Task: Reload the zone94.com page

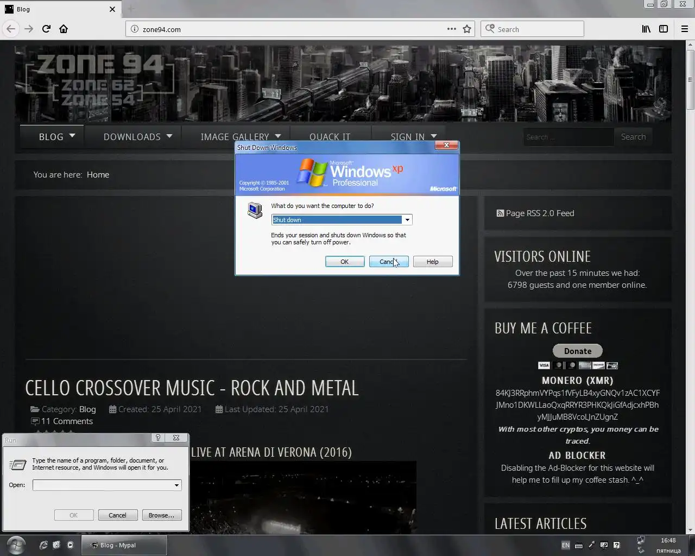Action: coord(46,29)
